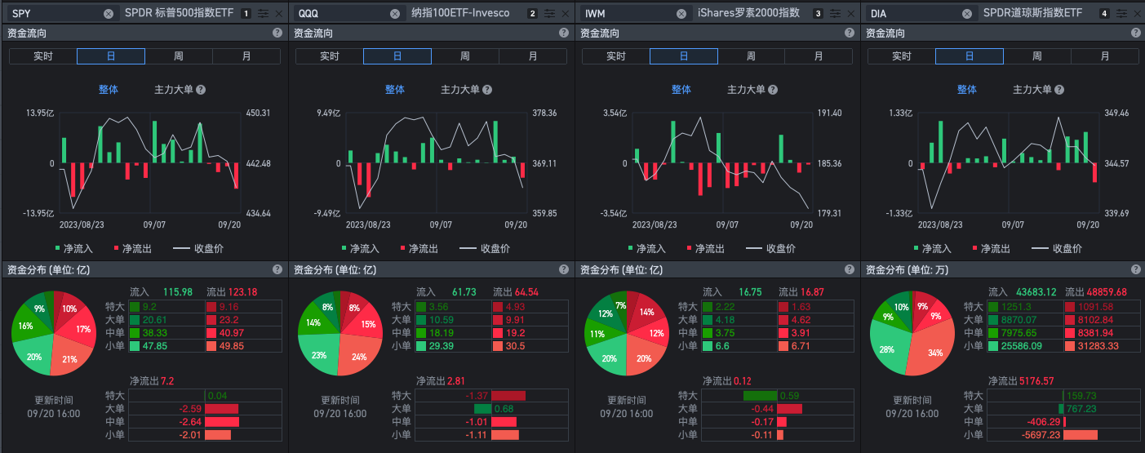Screen dimensions: 1145x453
Task: Click link group number 3 badge
Action: pyautogui.click(x=819, y=14)
